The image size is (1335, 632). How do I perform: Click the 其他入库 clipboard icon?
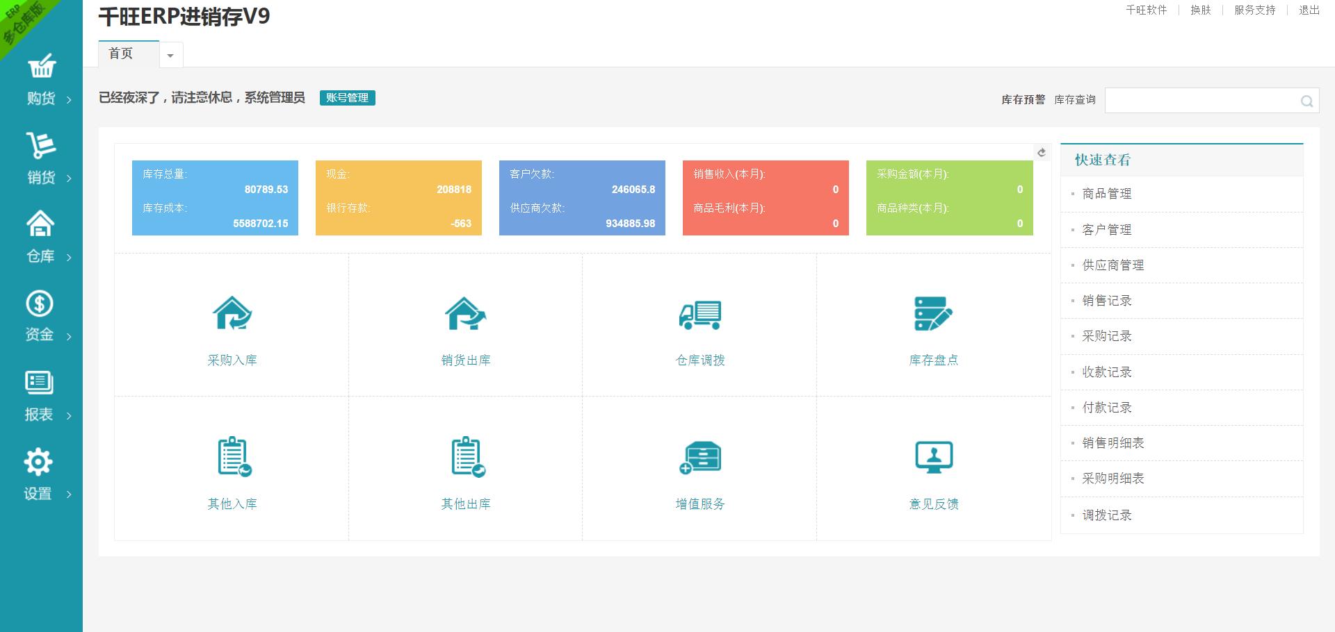point(233,457)
